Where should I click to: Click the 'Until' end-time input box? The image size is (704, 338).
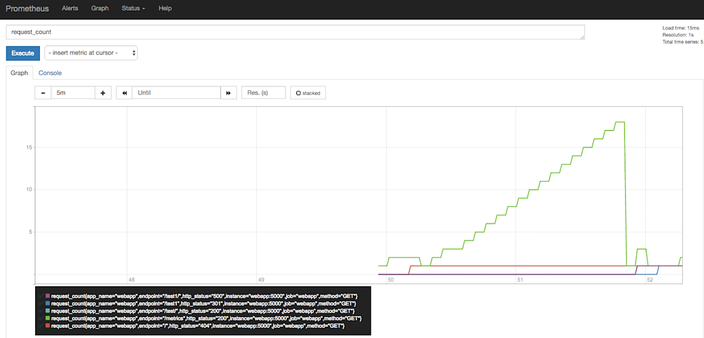click(x=176, y=92)
